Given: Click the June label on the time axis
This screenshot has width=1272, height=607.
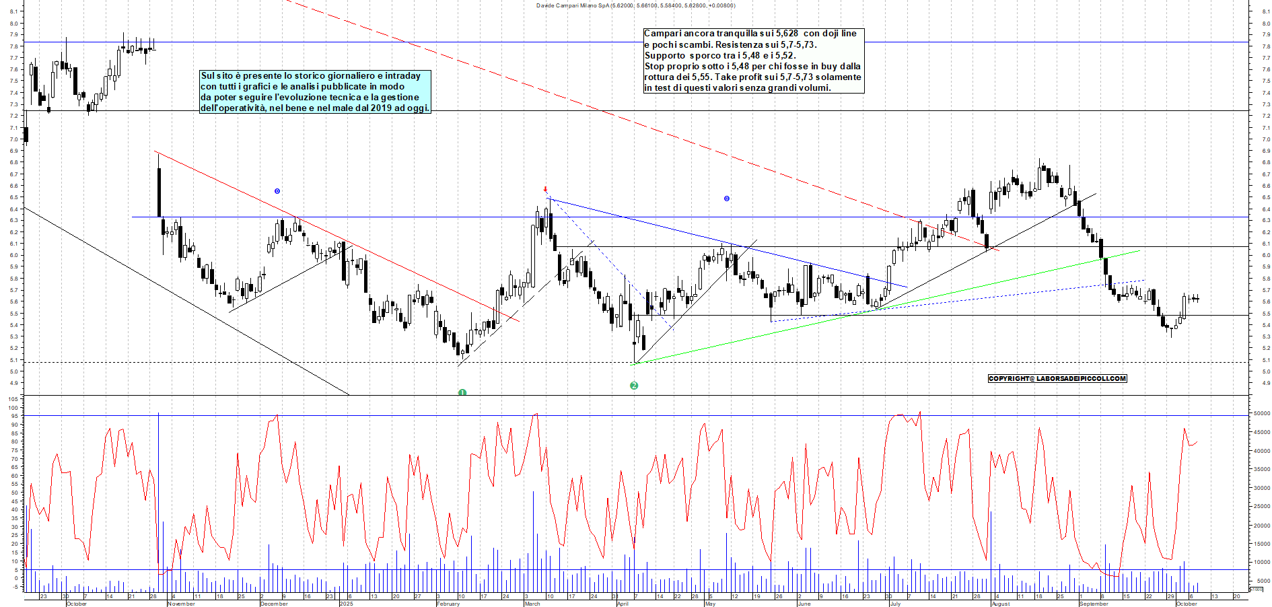Looking at the screenshot, I should (804, 604).
